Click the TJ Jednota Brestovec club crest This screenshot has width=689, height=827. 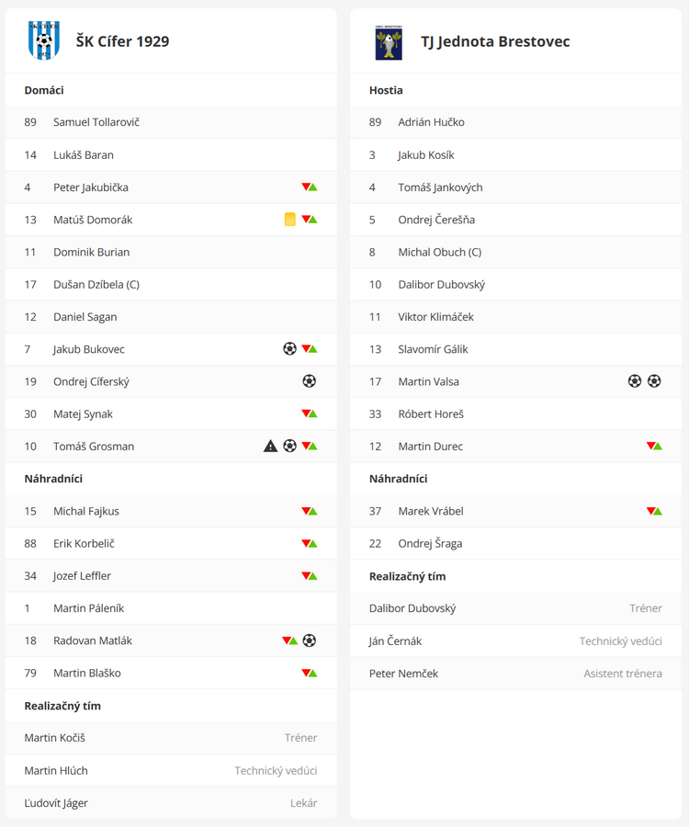(x=389, y=42)
